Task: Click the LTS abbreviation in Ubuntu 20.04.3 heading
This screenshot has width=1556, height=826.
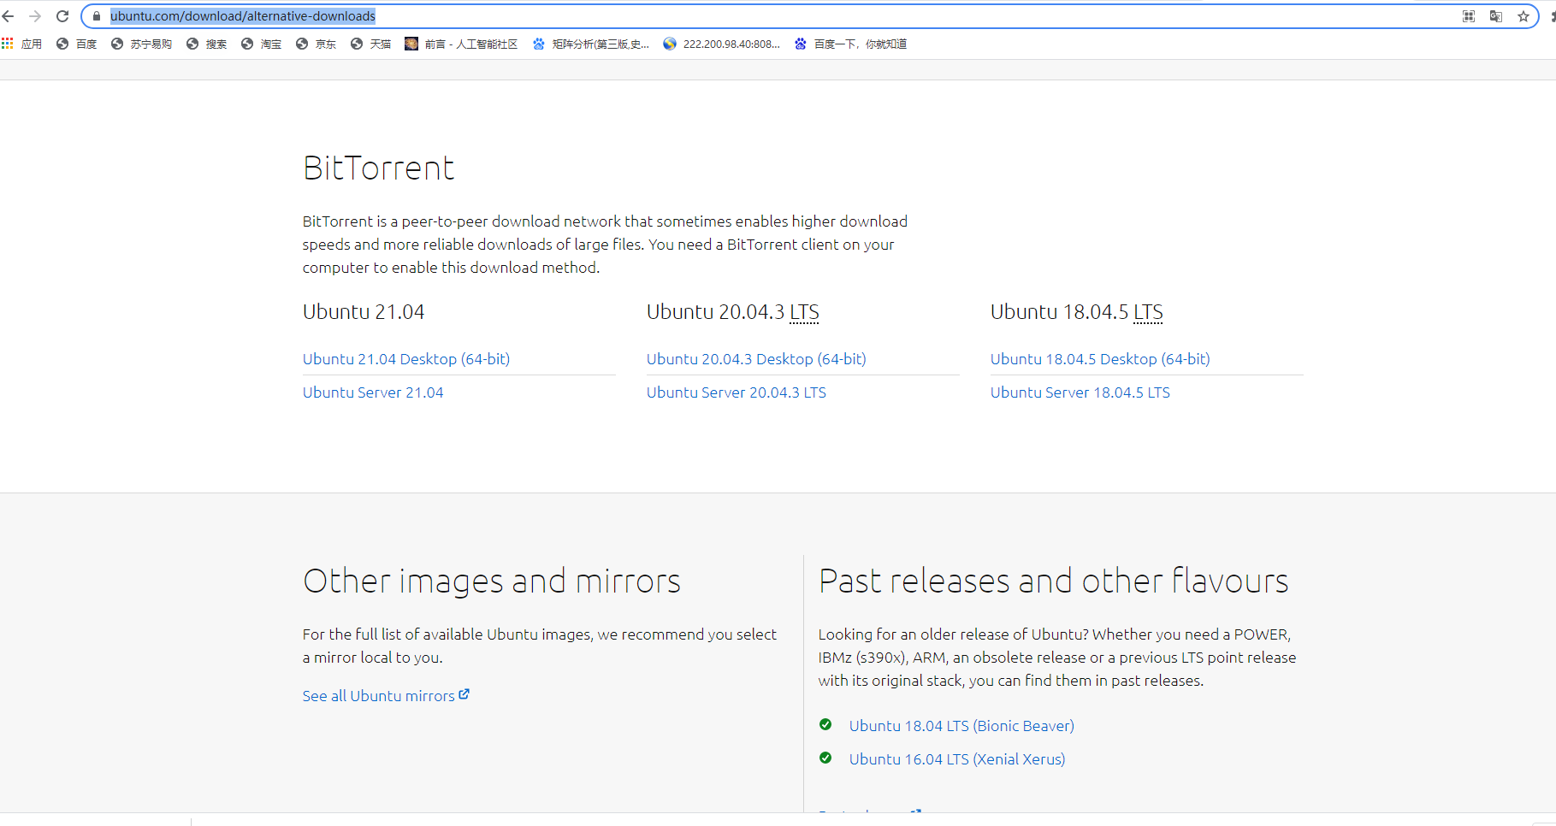Action: pos(804,312)
